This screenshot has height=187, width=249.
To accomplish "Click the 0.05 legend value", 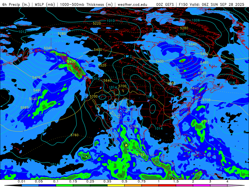I will pos(39,181).
